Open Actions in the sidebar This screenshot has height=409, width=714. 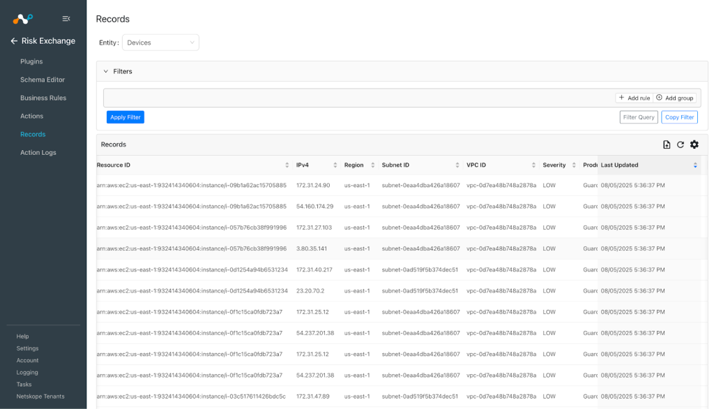(32, 117)
